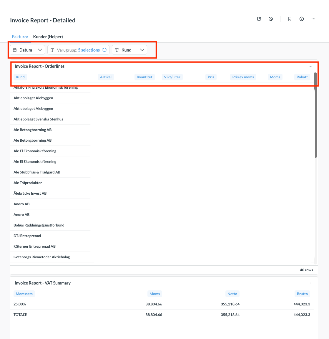Click the share/export dashboard icon
This screenshot has width=329, height=339.
pos(259,19)
